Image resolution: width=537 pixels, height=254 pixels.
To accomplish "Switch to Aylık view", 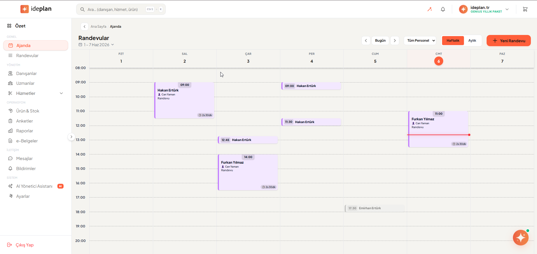I will coord(472,41).
